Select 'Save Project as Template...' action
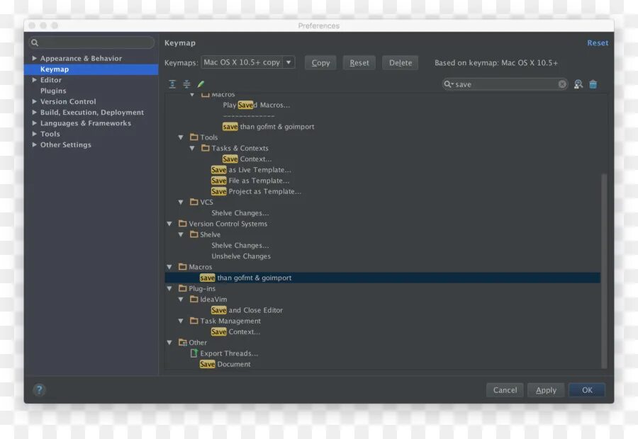Screen dimensions: 638x439 coord(257,191)
